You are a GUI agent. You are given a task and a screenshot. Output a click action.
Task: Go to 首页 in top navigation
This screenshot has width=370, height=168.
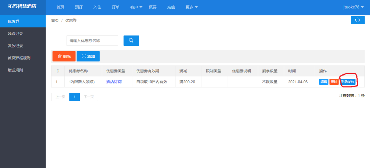60,7
